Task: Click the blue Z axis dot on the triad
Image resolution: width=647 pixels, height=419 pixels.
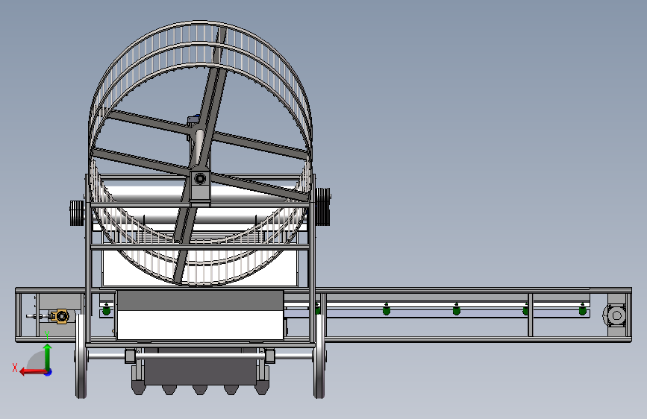Action: 49,372
